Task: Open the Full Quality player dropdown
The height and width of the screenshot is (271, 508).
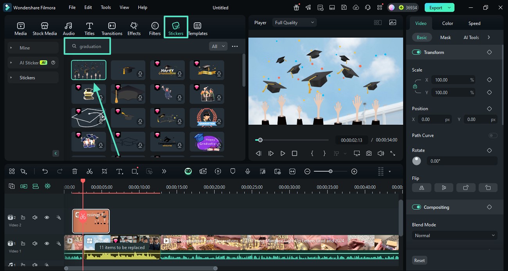Action: click(x=295, y=23)
